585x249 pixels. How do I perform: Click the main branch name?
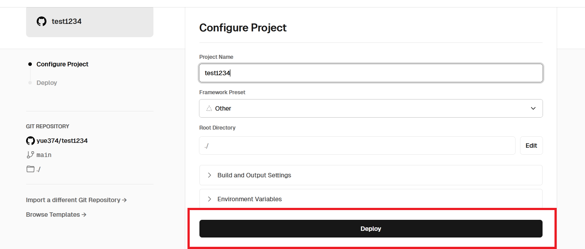44,155
